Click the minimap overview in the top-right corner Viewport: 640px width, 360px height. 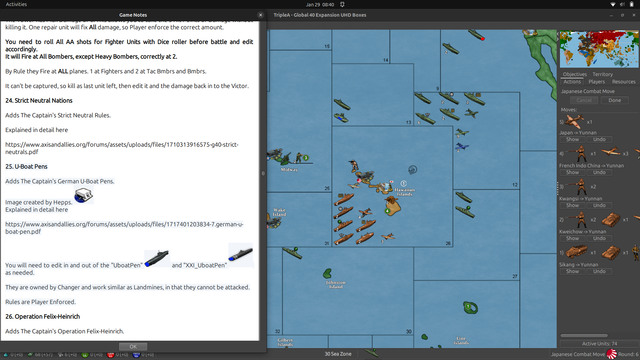pos(599,49)
